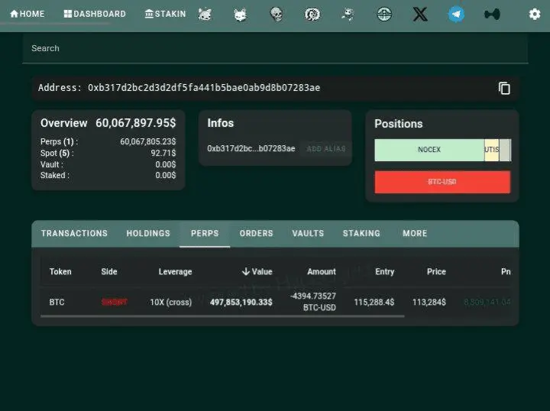Open the Staking nav item
Viewport: 550px width, 411px height.
coord(165,14)
